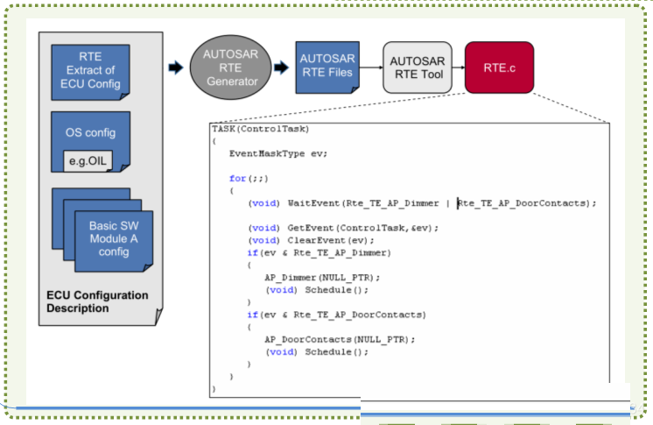Click the AP_DoorContacts(NULL_PTR) call
Image resolution: width=653 pixels, height=425 pixels.
click(x=340, y=339)
